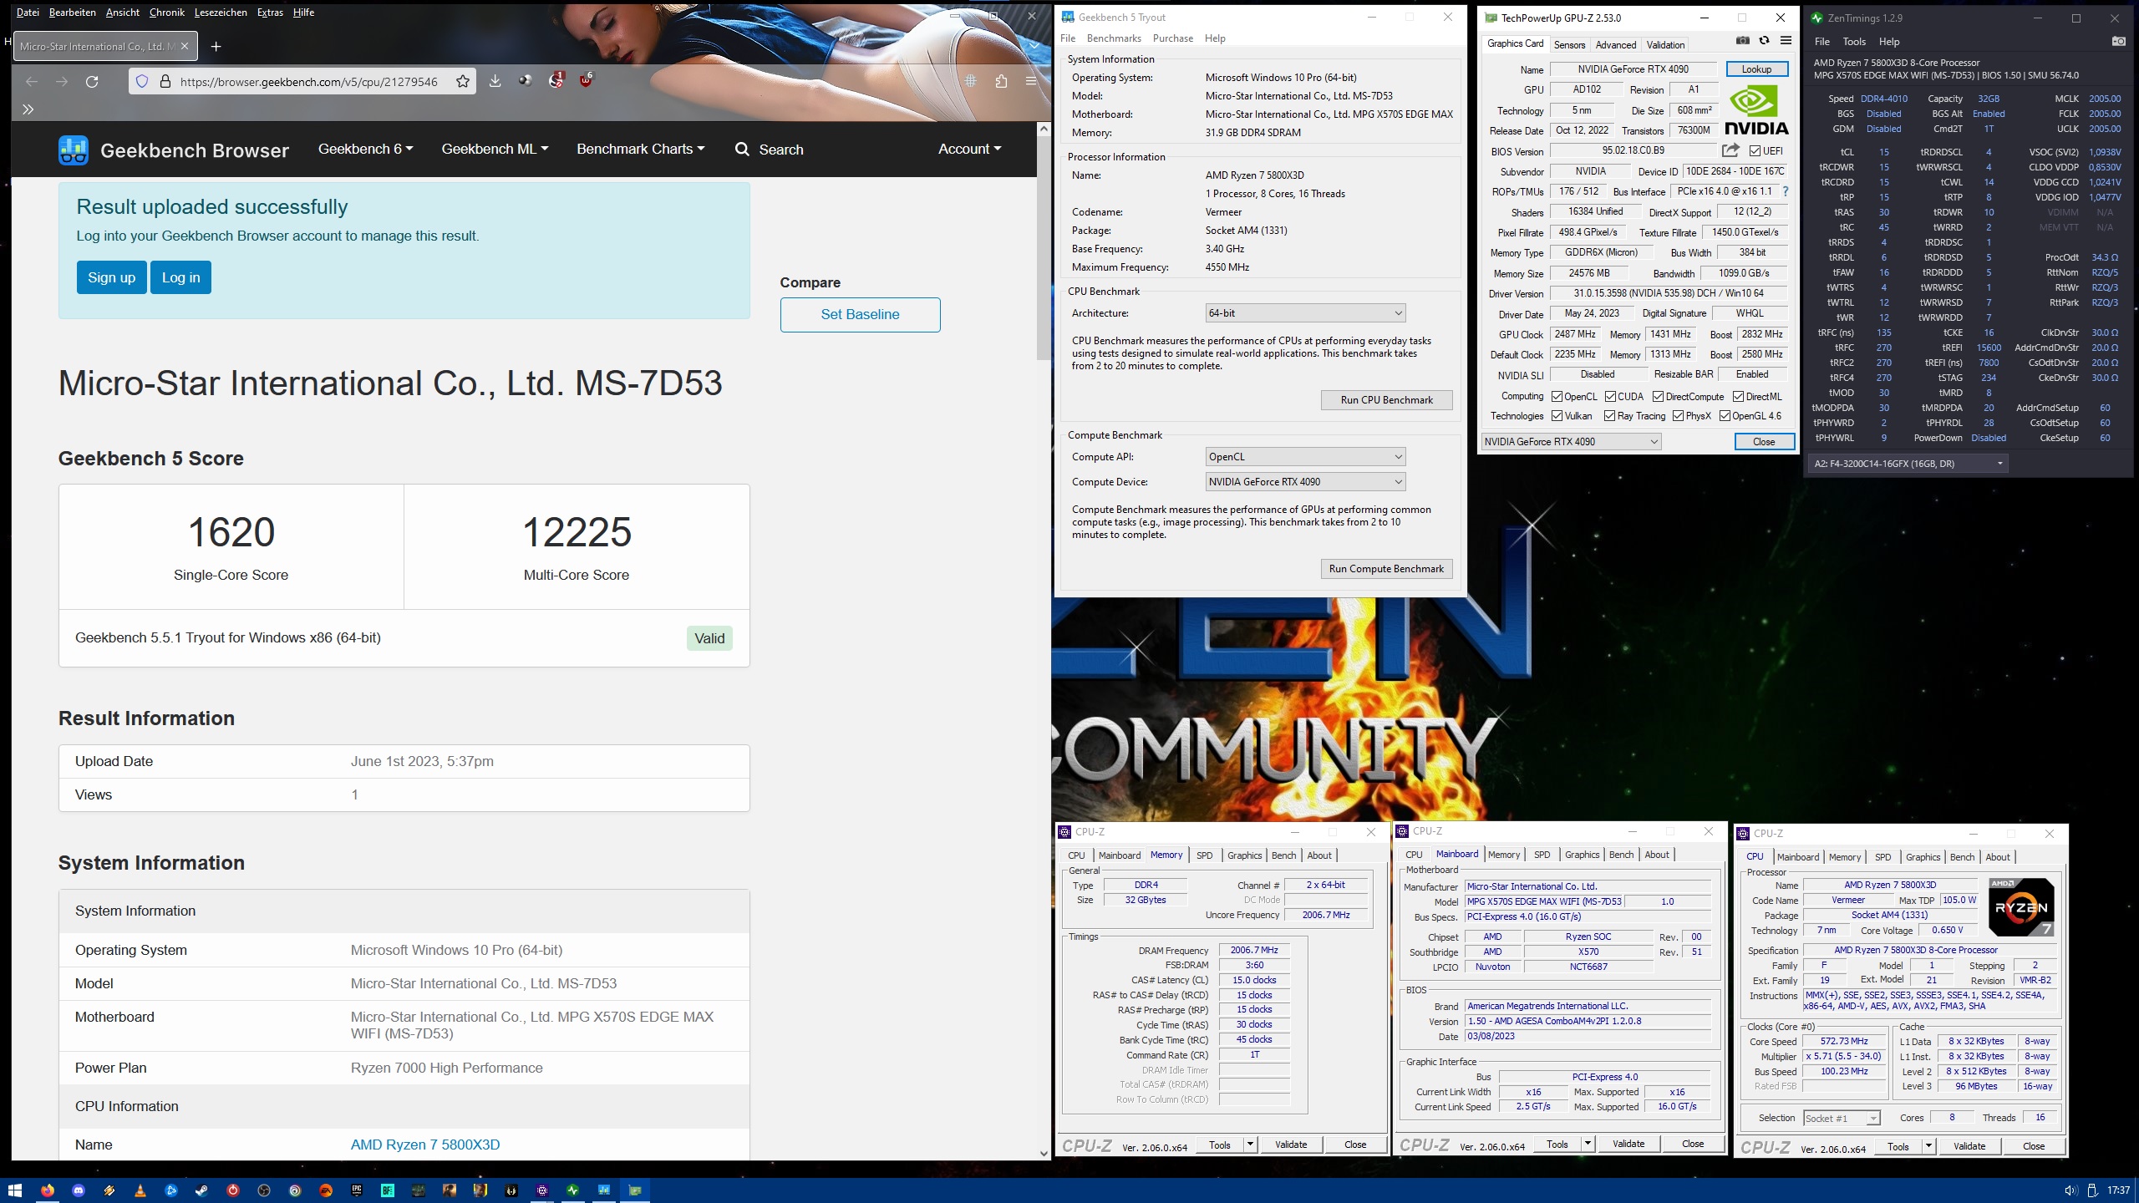Open the Compute API OpenCL dropdown
This screenshot has width=2139, height=1203.
1305,457
